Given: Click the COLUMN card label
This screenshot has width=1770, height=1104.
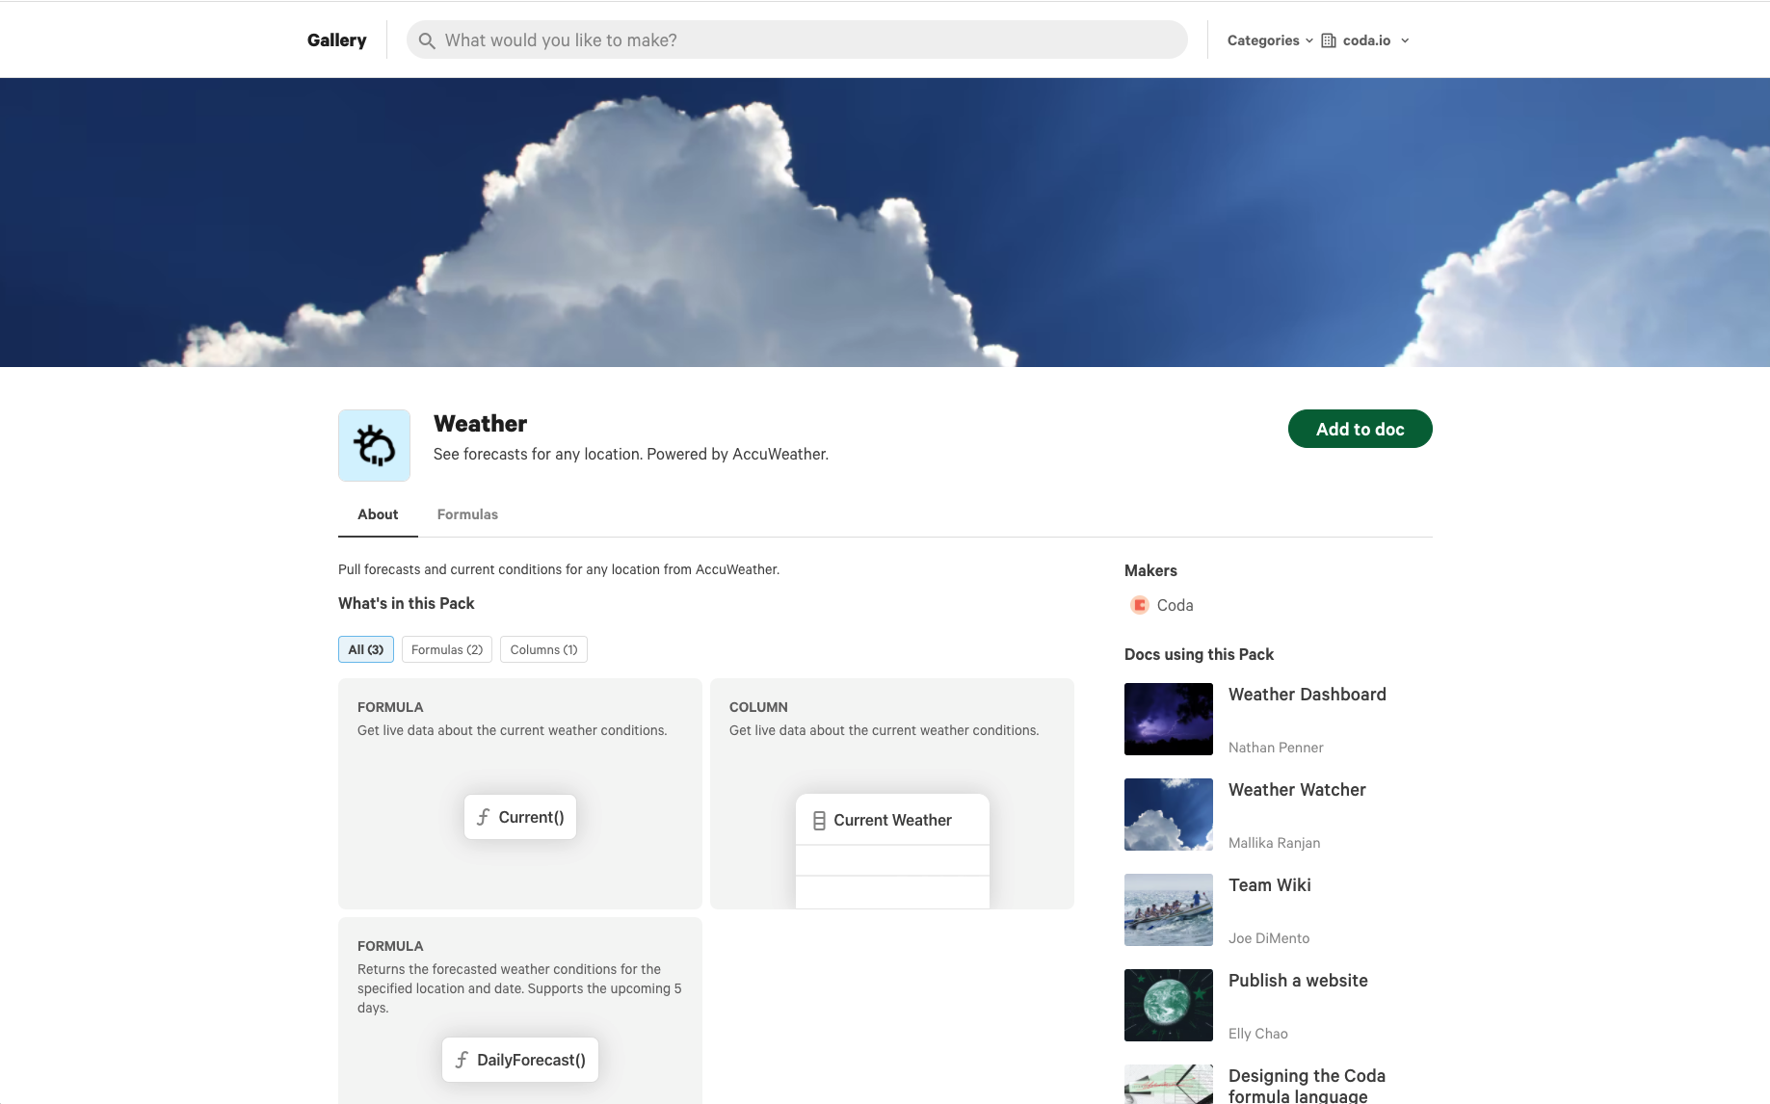Looking at the screenshot, I should point(758,707).
